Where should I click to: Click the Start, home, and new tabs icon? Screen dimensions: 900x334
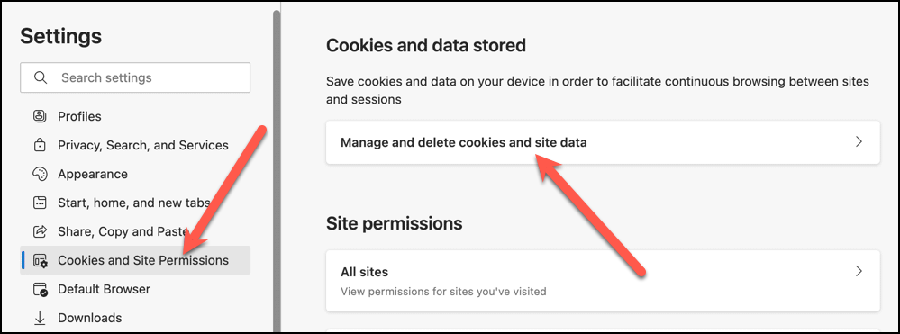point(40,203)
